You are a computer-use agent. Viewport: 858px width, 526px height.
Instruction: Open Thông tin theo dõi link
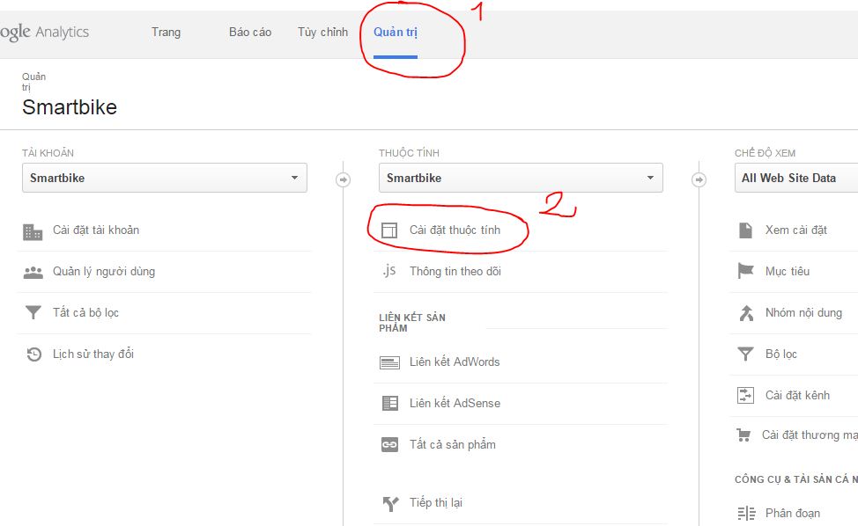[455, 272]
